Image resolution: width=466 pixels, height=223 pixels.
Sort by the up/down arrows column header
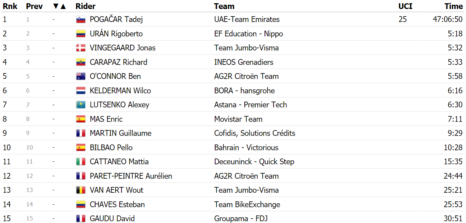tap(59, 6)
